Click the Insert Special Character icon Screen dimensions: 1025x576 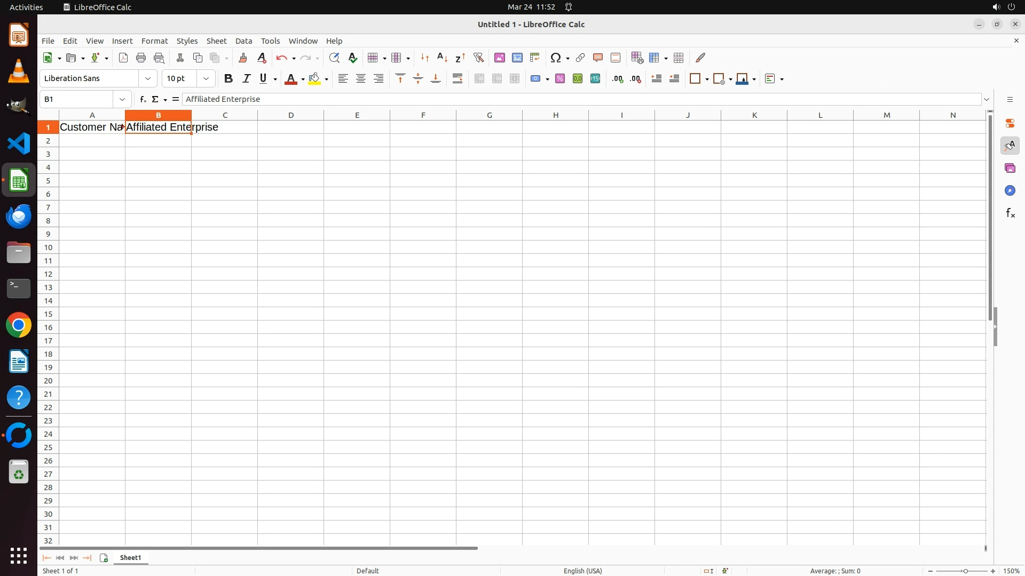point(556,58)
